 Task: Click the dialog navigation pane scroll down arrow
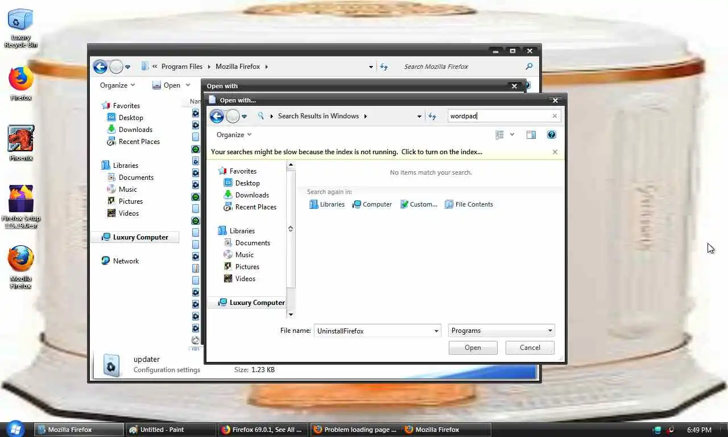click(x=291, y=314)
